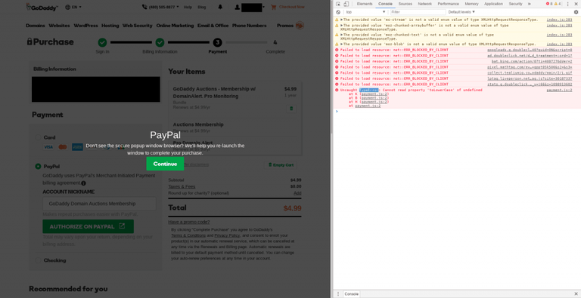Click the info icon after billing agreement text
The image size is (581, 298).
tap(84, 183)
